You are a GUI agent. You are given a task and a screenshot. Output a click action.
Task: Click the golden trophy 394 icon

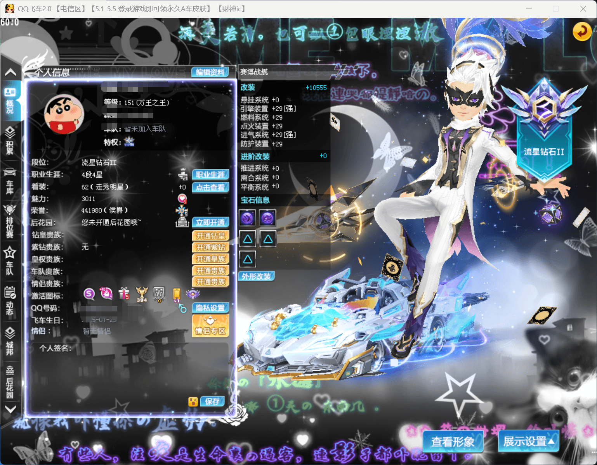(142, 294)
